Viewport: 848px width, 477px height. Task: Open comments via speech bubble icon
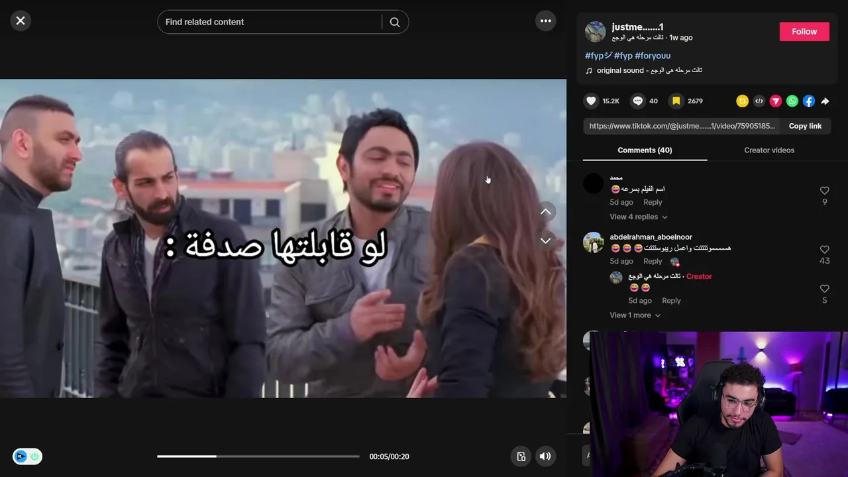click(x=638, y=101)
